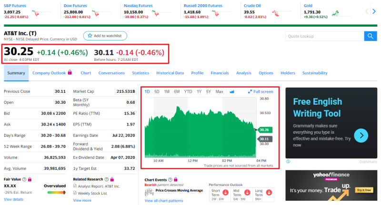Open View more under Related Research

[x=82, y=200]
